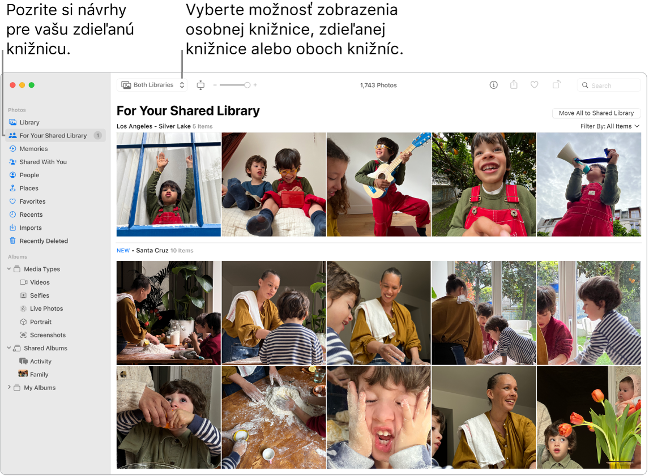Click the thumbnail zoom slider
649x476 pixels.
235,85
